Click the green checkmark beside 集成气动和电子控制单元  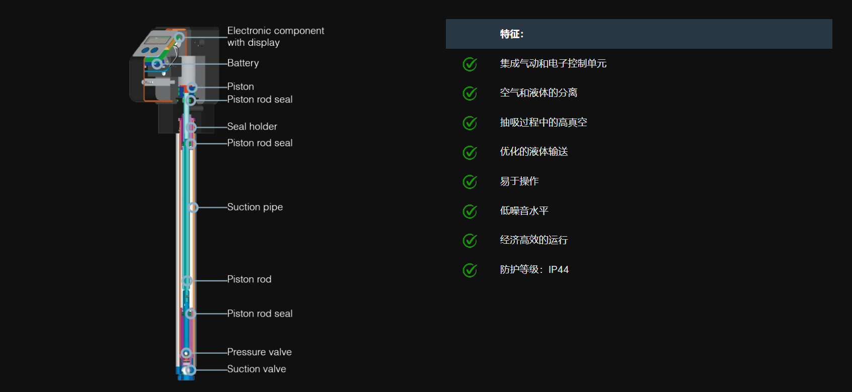470,64
